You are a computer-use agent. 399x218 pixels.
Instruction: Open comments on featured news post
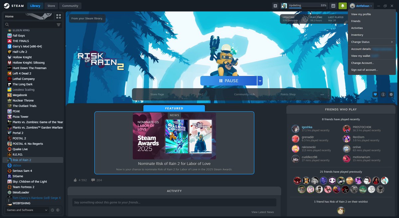[x=93, y=180]
